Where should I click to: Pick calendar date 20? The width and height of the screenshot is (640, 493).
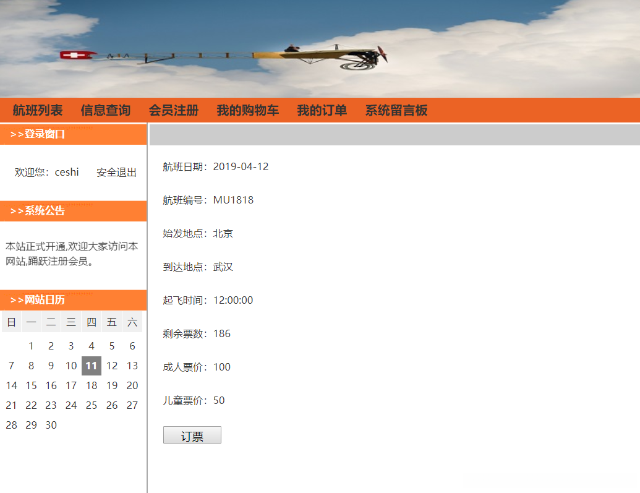point(132,385)
